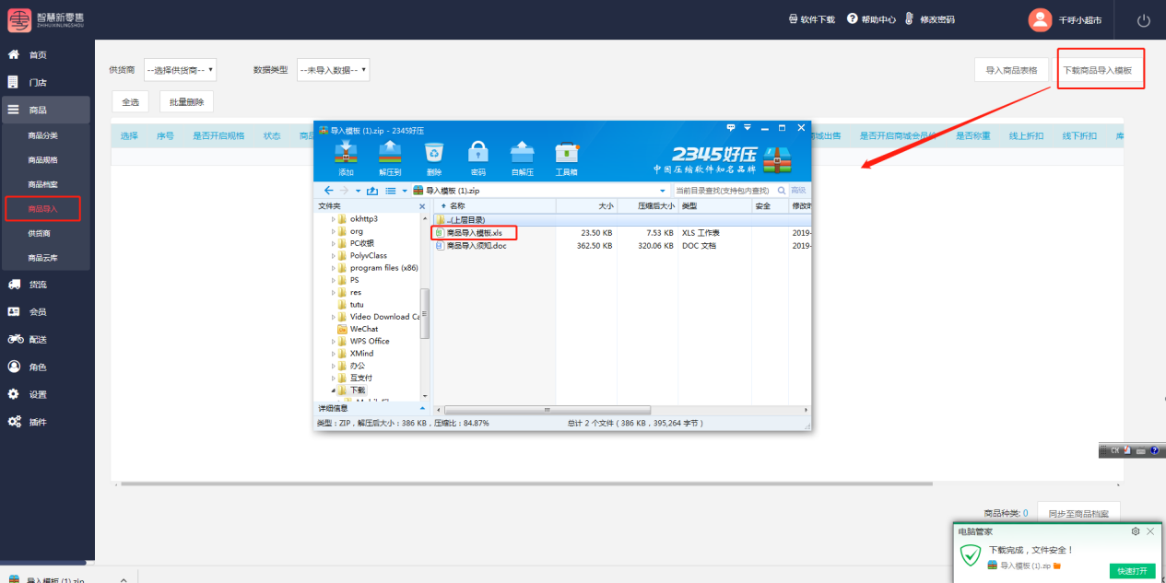Expand the okhttp3 folder tree node

coord(334,219)
